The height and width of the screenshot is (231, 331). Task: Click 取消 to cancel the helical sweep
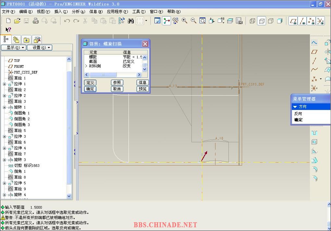[117, 89]
